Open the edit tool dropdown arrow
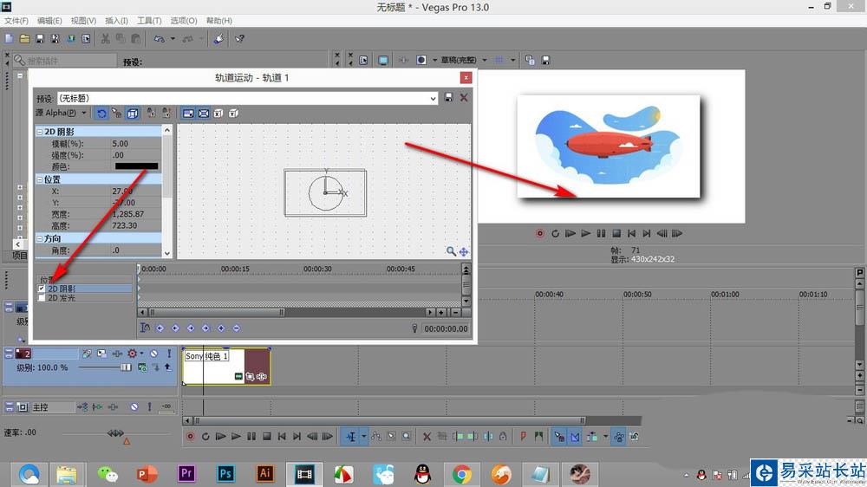The image size is (867, 487). [364, 436]
